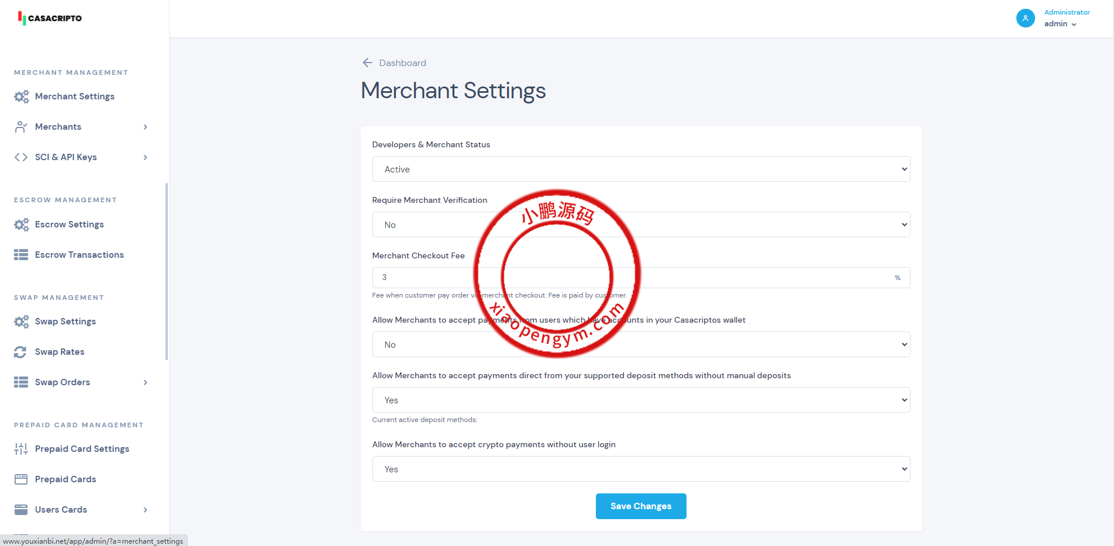Click the 'Developers & Merchant Status' label
Screen dimensions: 1114x546
pyautogui.click(x=431, y=144)
